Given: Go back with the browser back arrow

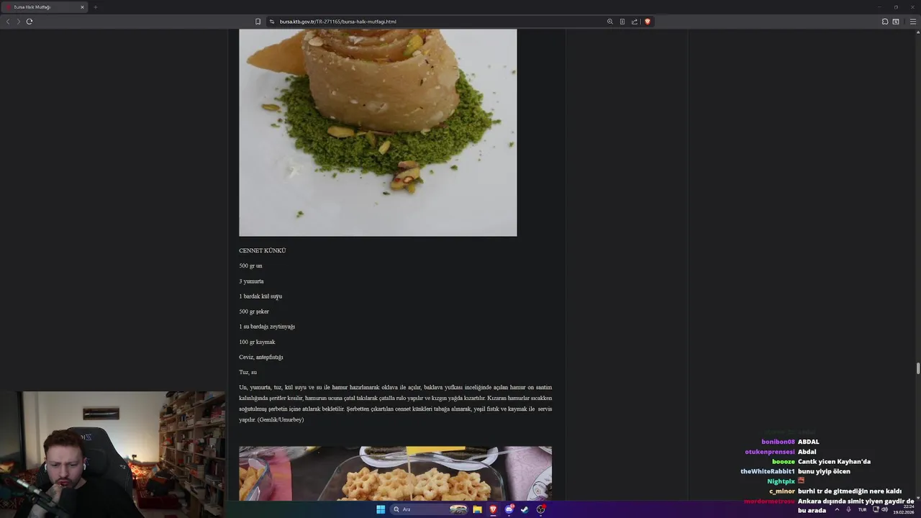Looking at the screenshot, I should (x=8, y=22).
